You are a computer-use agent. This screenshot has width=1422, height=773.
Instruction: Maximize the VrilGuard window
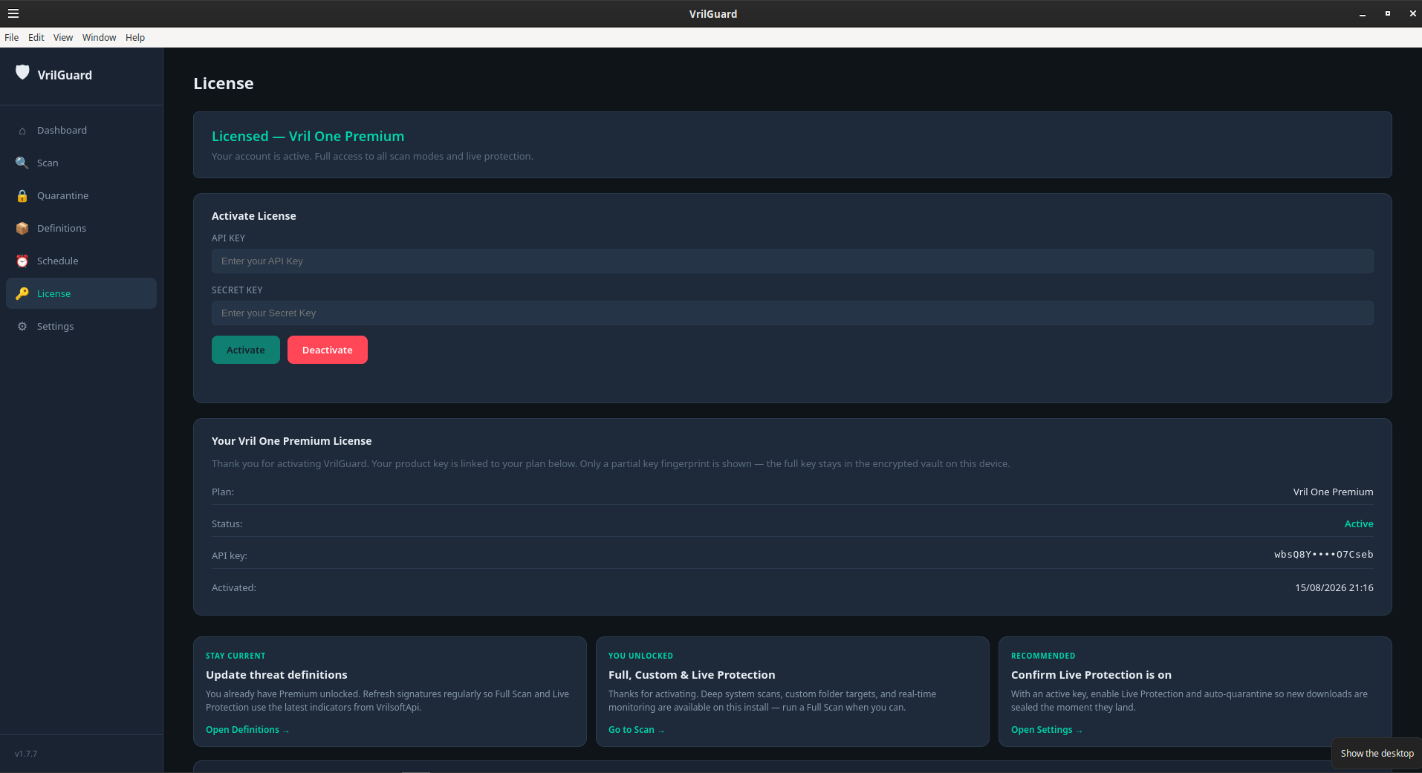[x=1387, y=13]
